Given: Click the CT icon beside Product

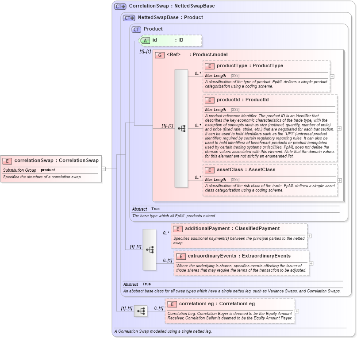Looking at the screenshot, I should pos(136,29).
